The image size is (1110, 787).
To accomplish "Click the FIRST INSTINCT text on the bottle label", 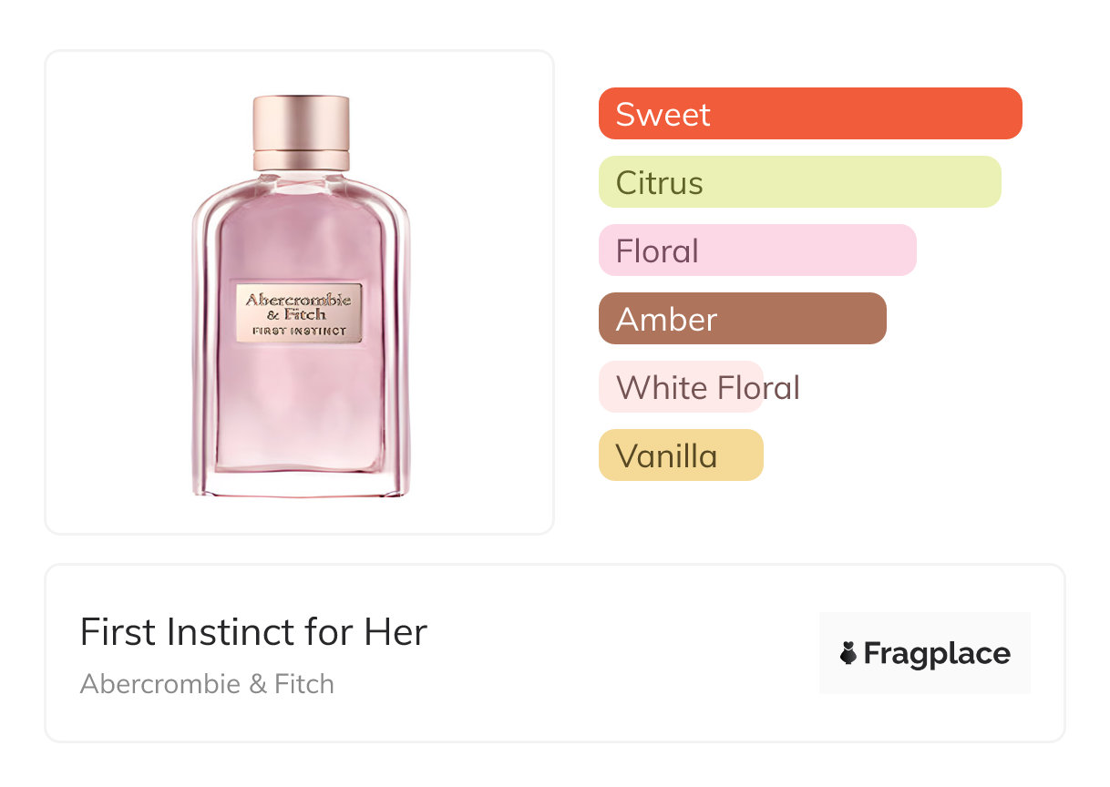I will [x=299, y=331].
